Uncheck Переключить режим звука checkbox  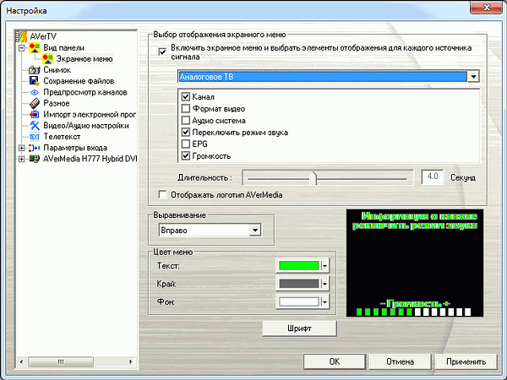pyautogui.click(x=186, y=133)
